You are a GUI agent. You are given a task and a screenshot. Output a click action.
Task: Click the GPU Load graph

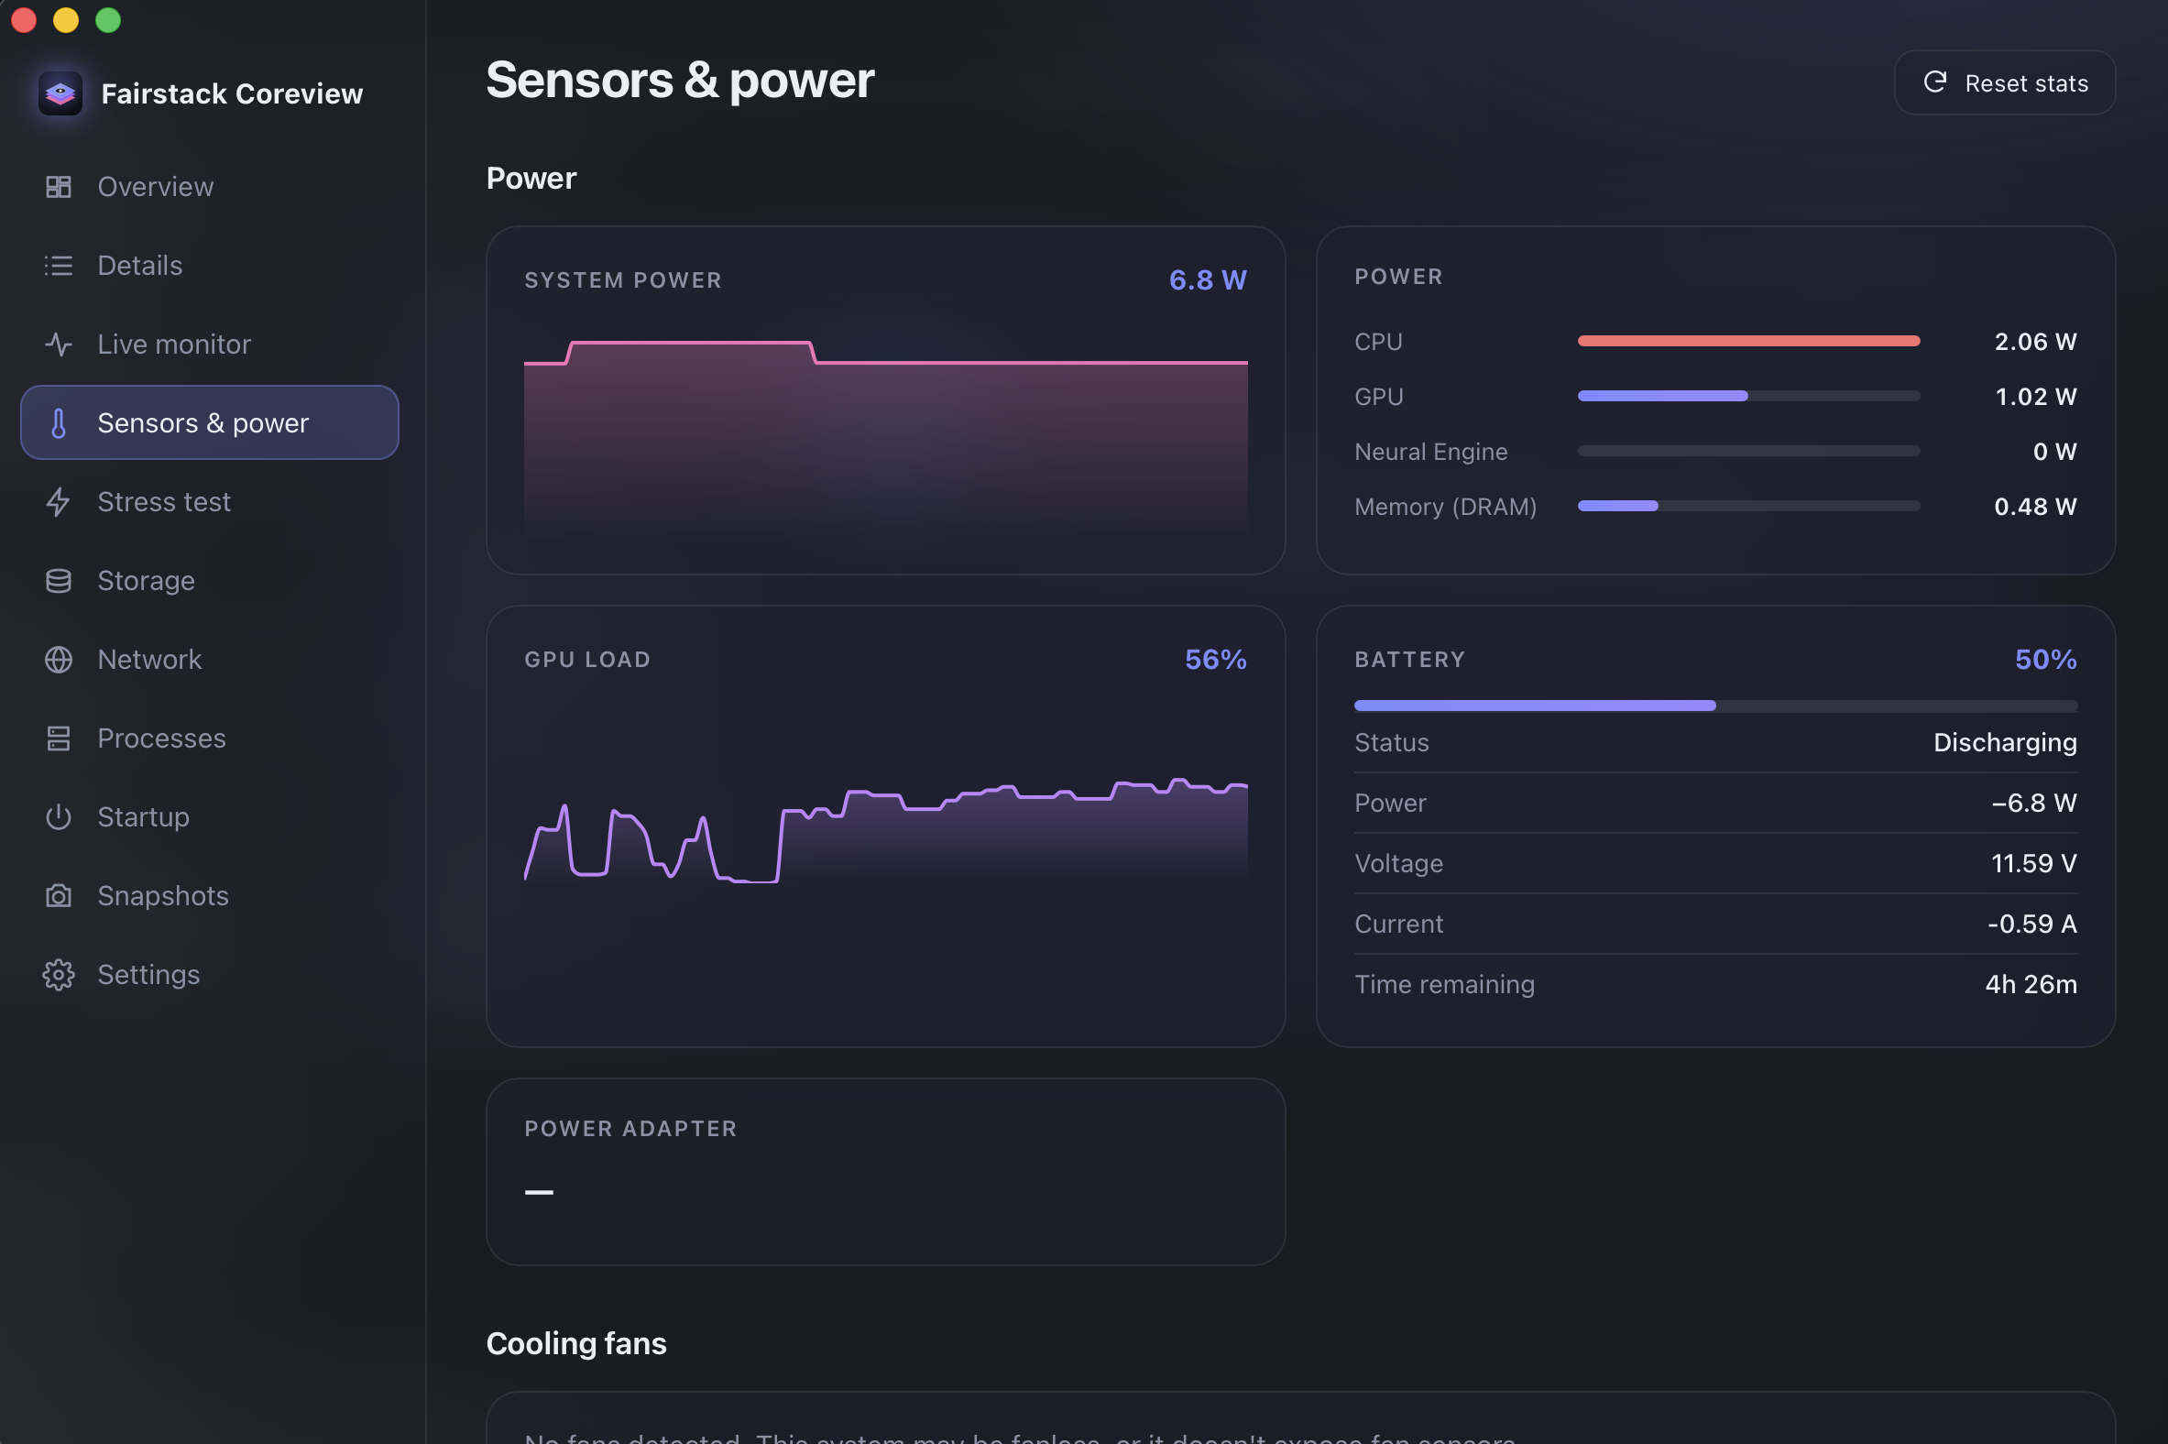click(885, 831)
